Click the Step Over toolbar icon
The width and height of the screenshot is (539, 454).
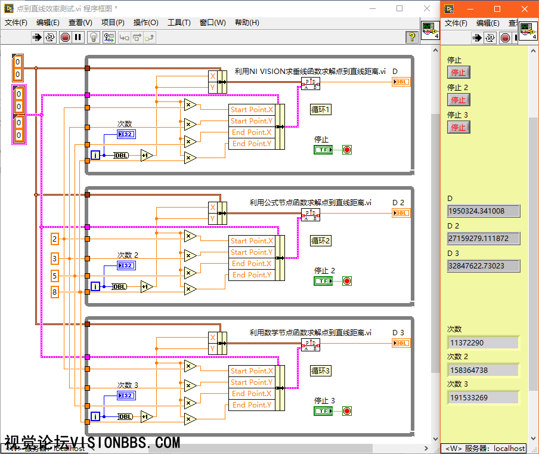pyautogui.click(x=137, y=37)
